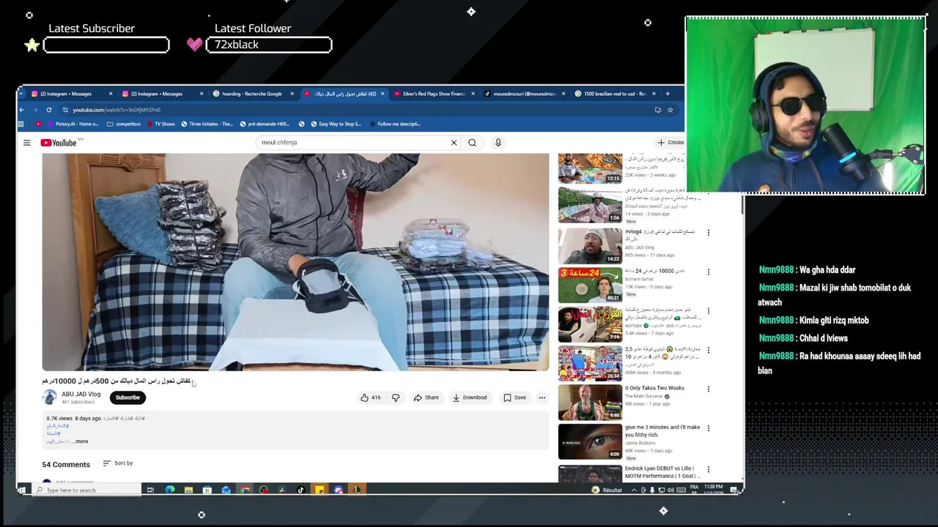Open the YouTube guide hamburger menu

click(27, 143)
